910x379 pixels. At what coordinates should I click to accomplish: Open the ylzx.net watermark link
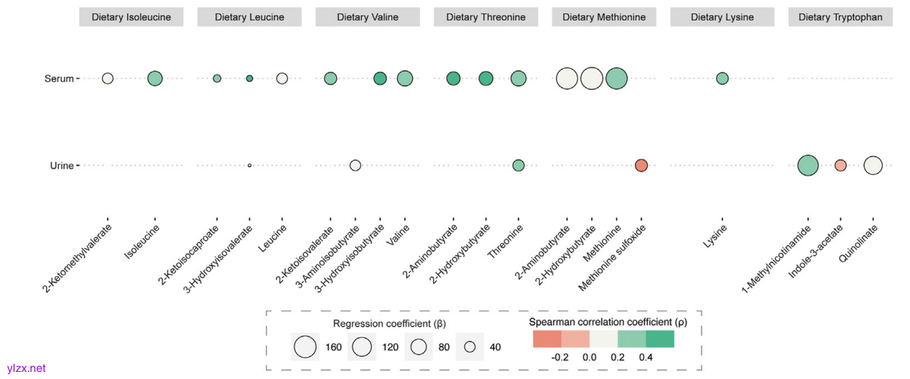(26, 368)
